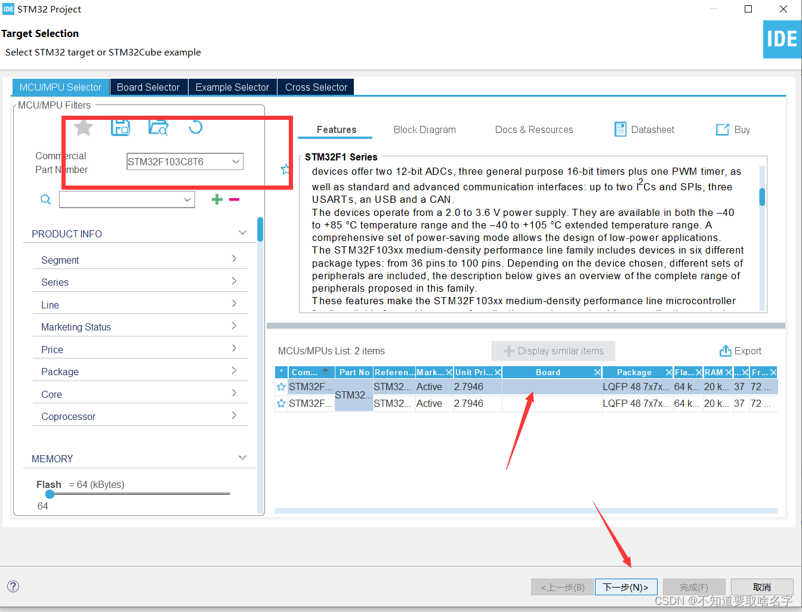Click the 下一步(N) next button
Screen dimensions: 802x612
tap(626, 587)
